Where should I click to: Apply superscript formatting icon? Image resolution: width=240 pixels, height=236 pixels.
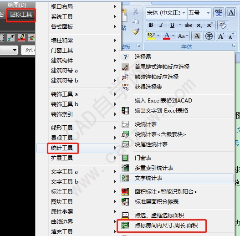pyautogui.click(x=209, y=25)
